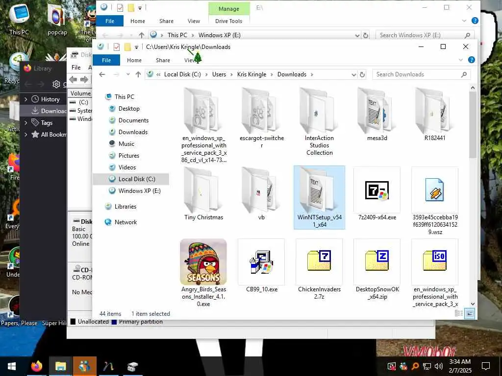Select Libraries in navigation pane
The height and width of the screenshot is (376, 502).
[125, 207]
